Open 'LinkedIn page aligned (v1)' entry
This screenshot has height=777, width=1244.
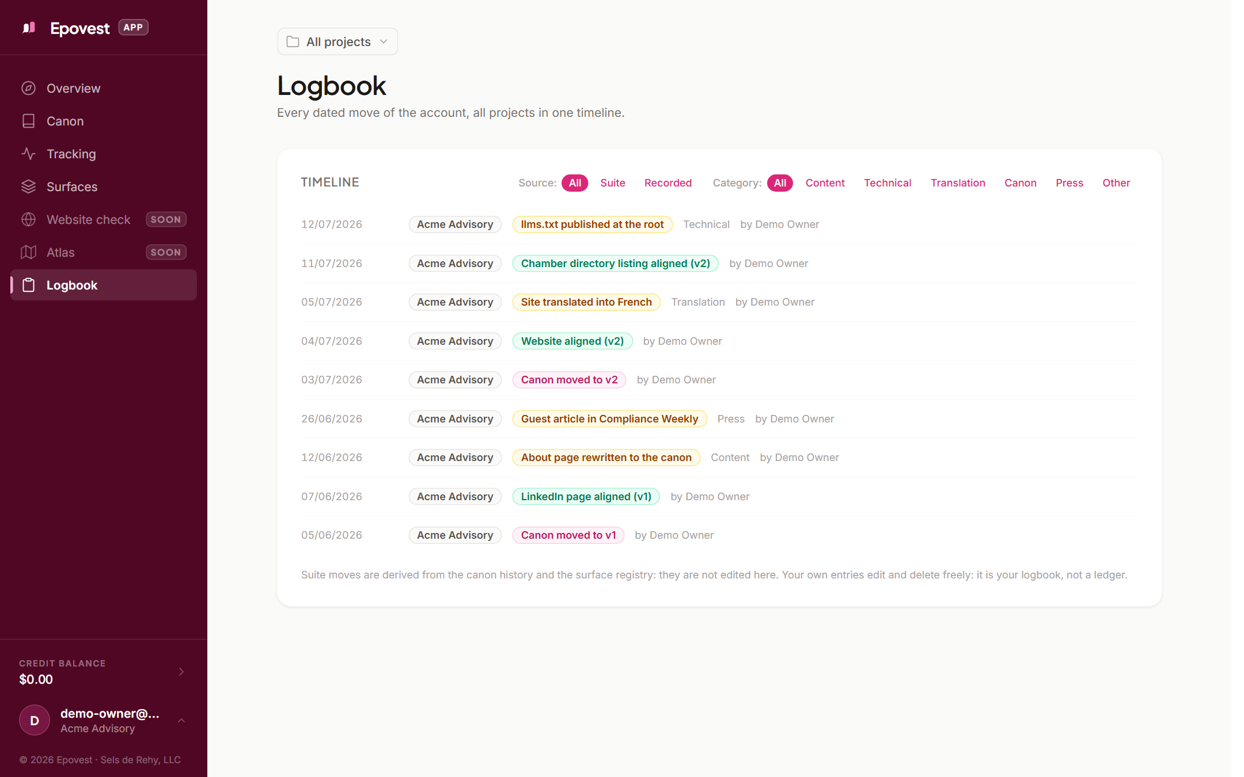click(586, 497)
